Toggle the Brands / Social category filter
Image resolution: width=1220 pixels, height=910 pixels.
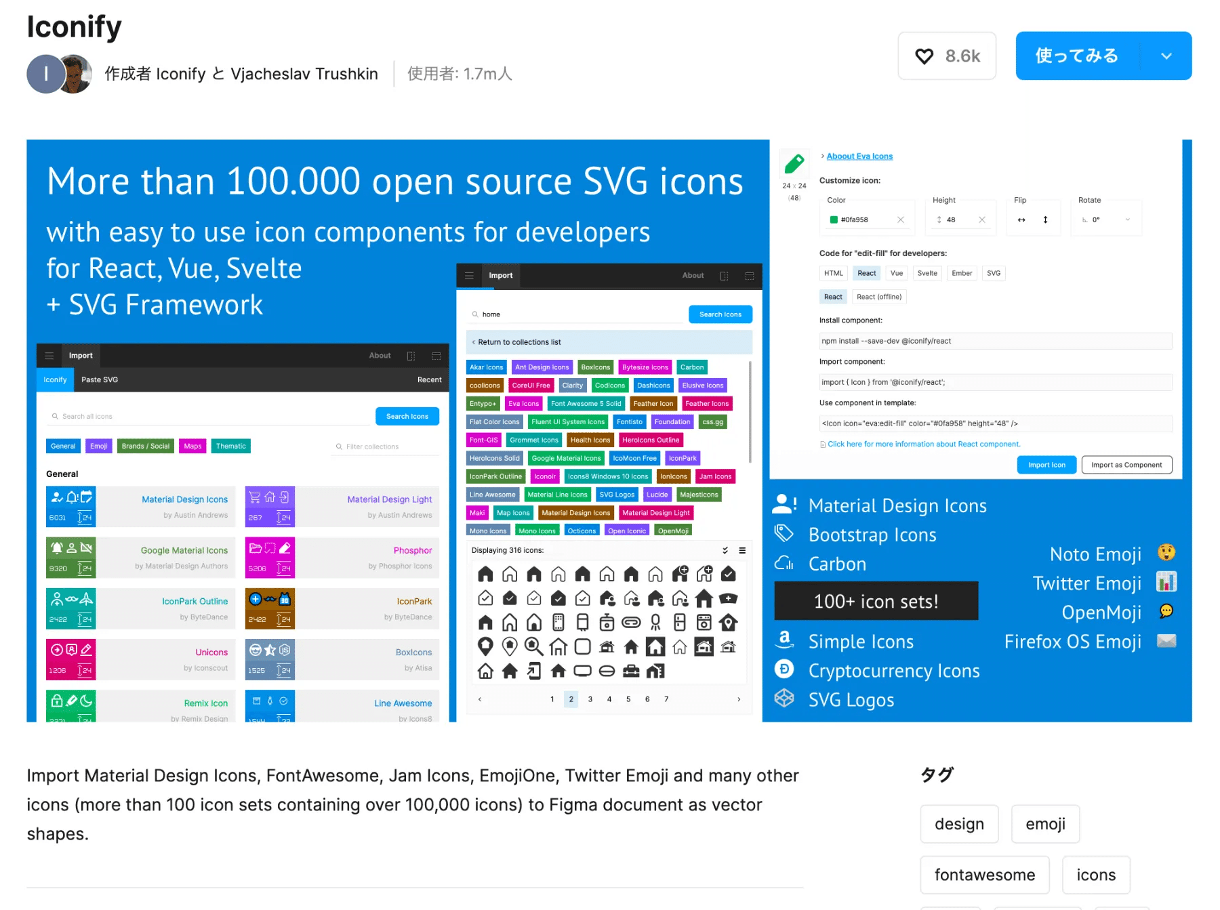[x=146, y=446]
